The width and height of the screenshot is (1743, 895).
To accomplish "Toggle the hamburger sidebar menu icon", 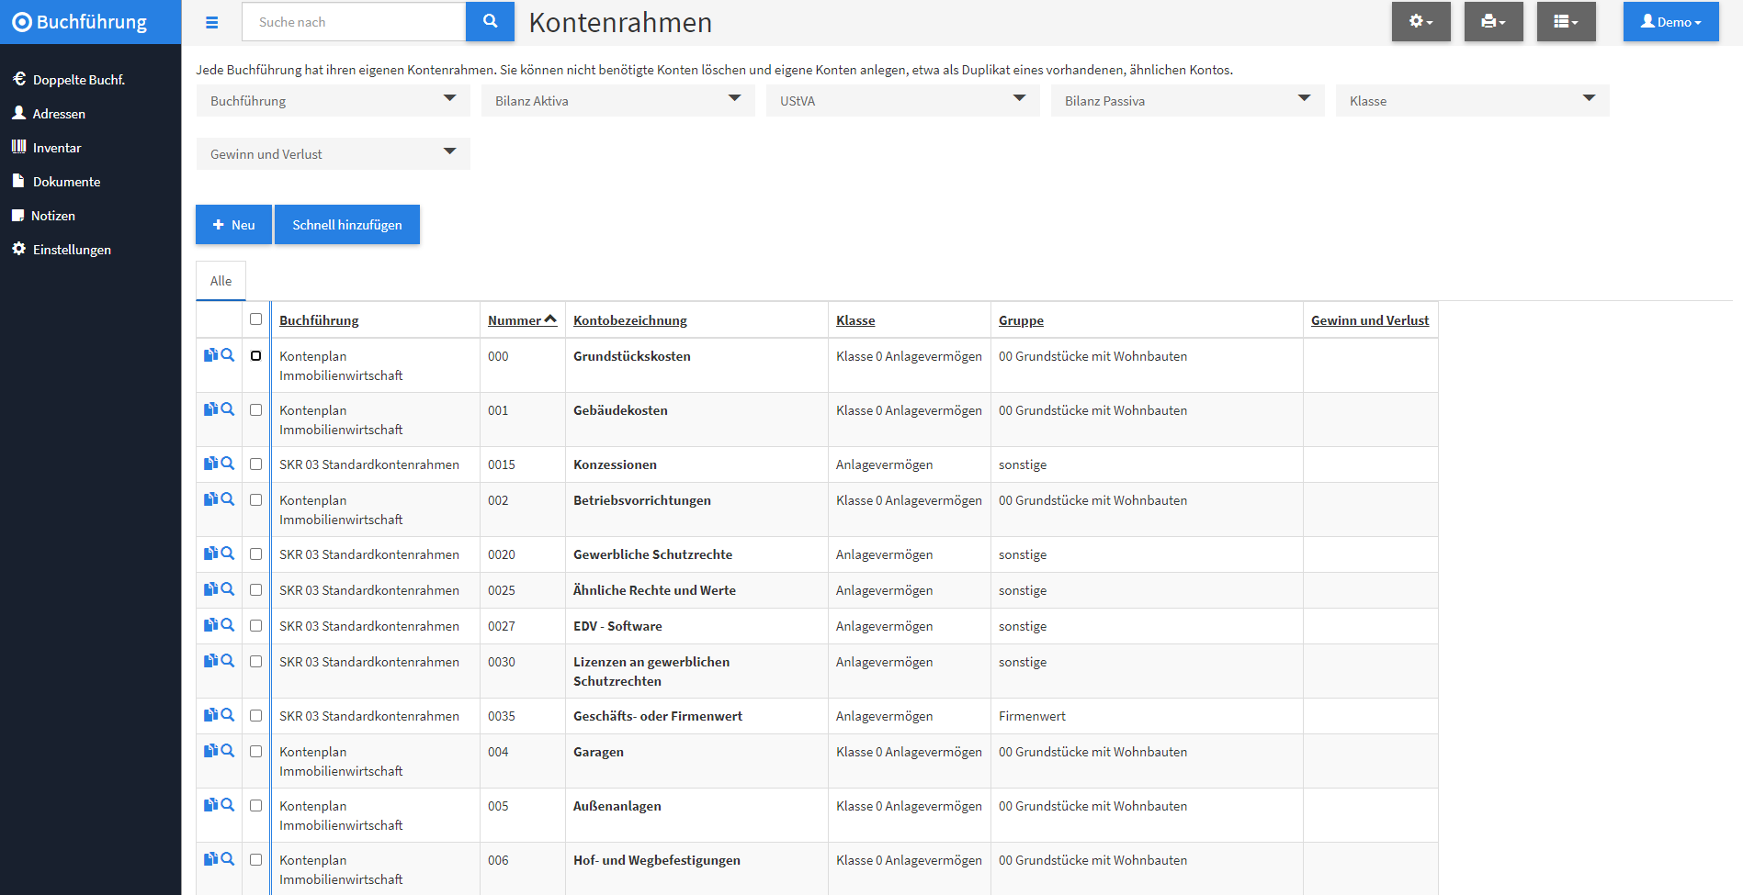I will point(212,22).
